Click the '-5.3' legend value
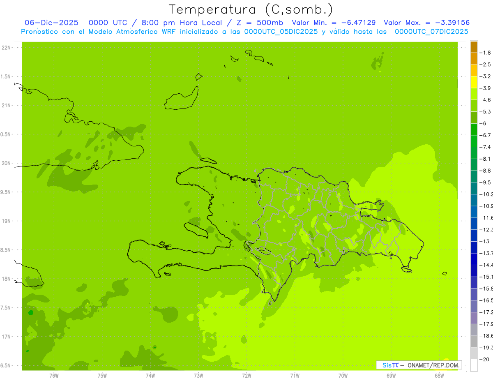The height and width of the screenshot is (381, 493). click(x=486, y=112)
